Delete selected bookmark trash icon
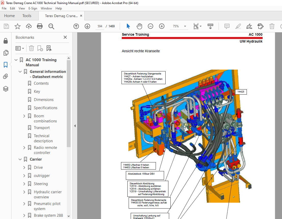282x219 pixels. coord(32,48)
